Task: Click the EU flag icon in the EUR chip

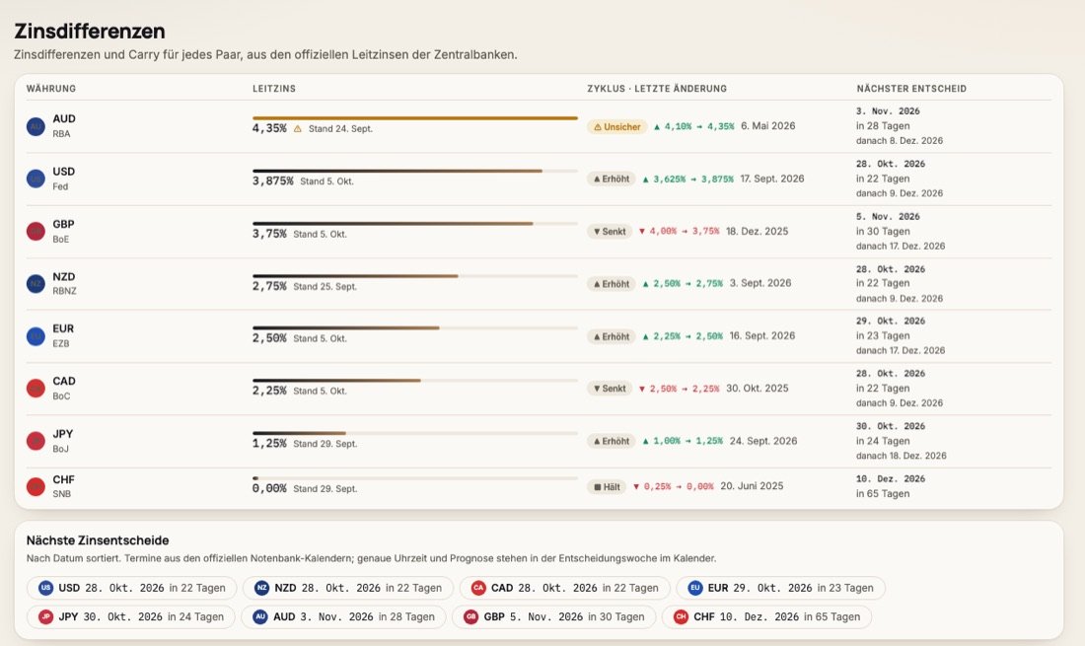Action: click(x=694, y=588)
